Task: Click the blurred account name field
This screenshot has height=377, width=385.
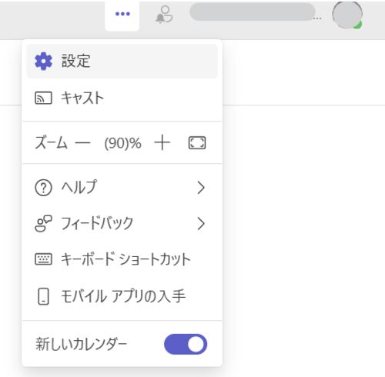Action: pos(253,12)
